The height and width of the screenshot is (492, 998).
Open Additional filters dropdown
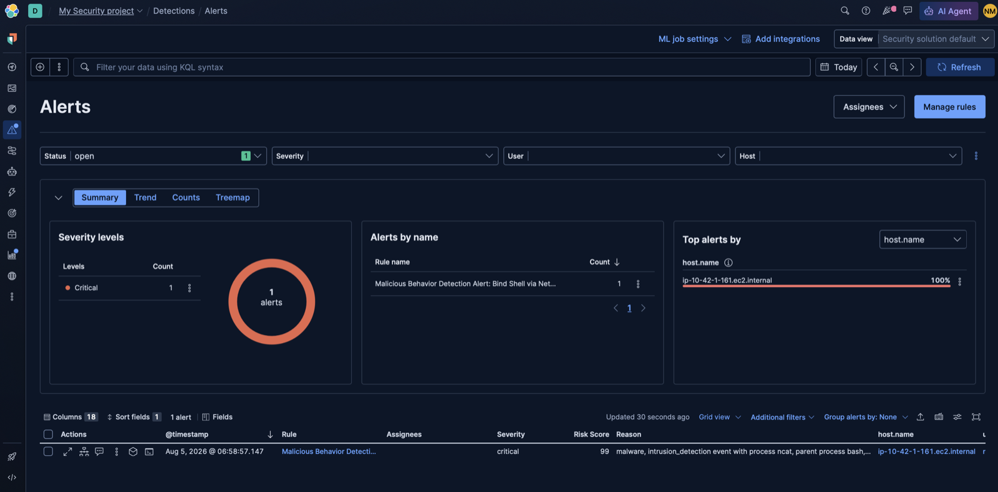(782, 417)
